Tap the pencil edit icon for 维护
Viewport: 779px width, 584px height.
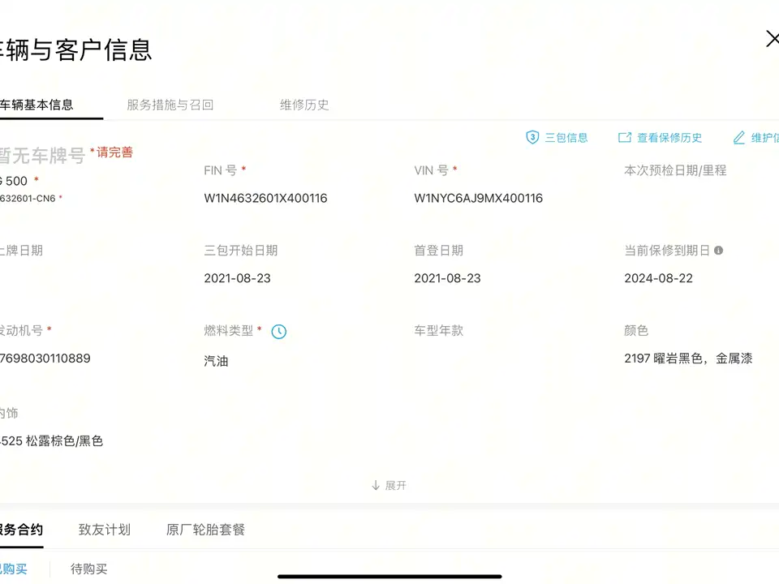pos(739,138)
